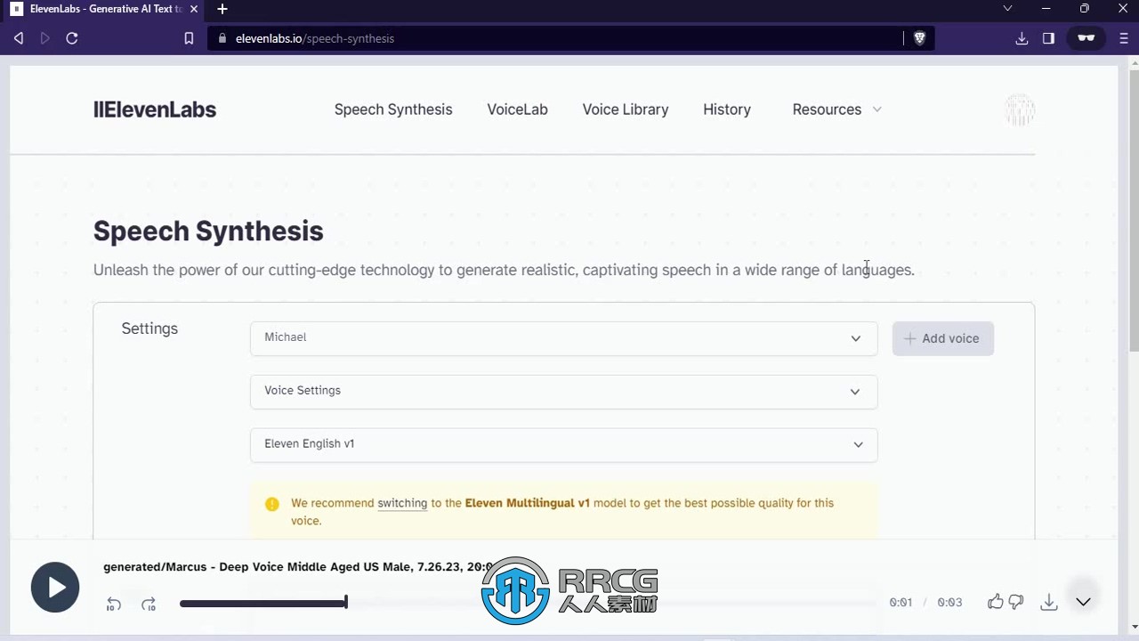
Task: Navigate to History
Action: click(x=727, y=110)
